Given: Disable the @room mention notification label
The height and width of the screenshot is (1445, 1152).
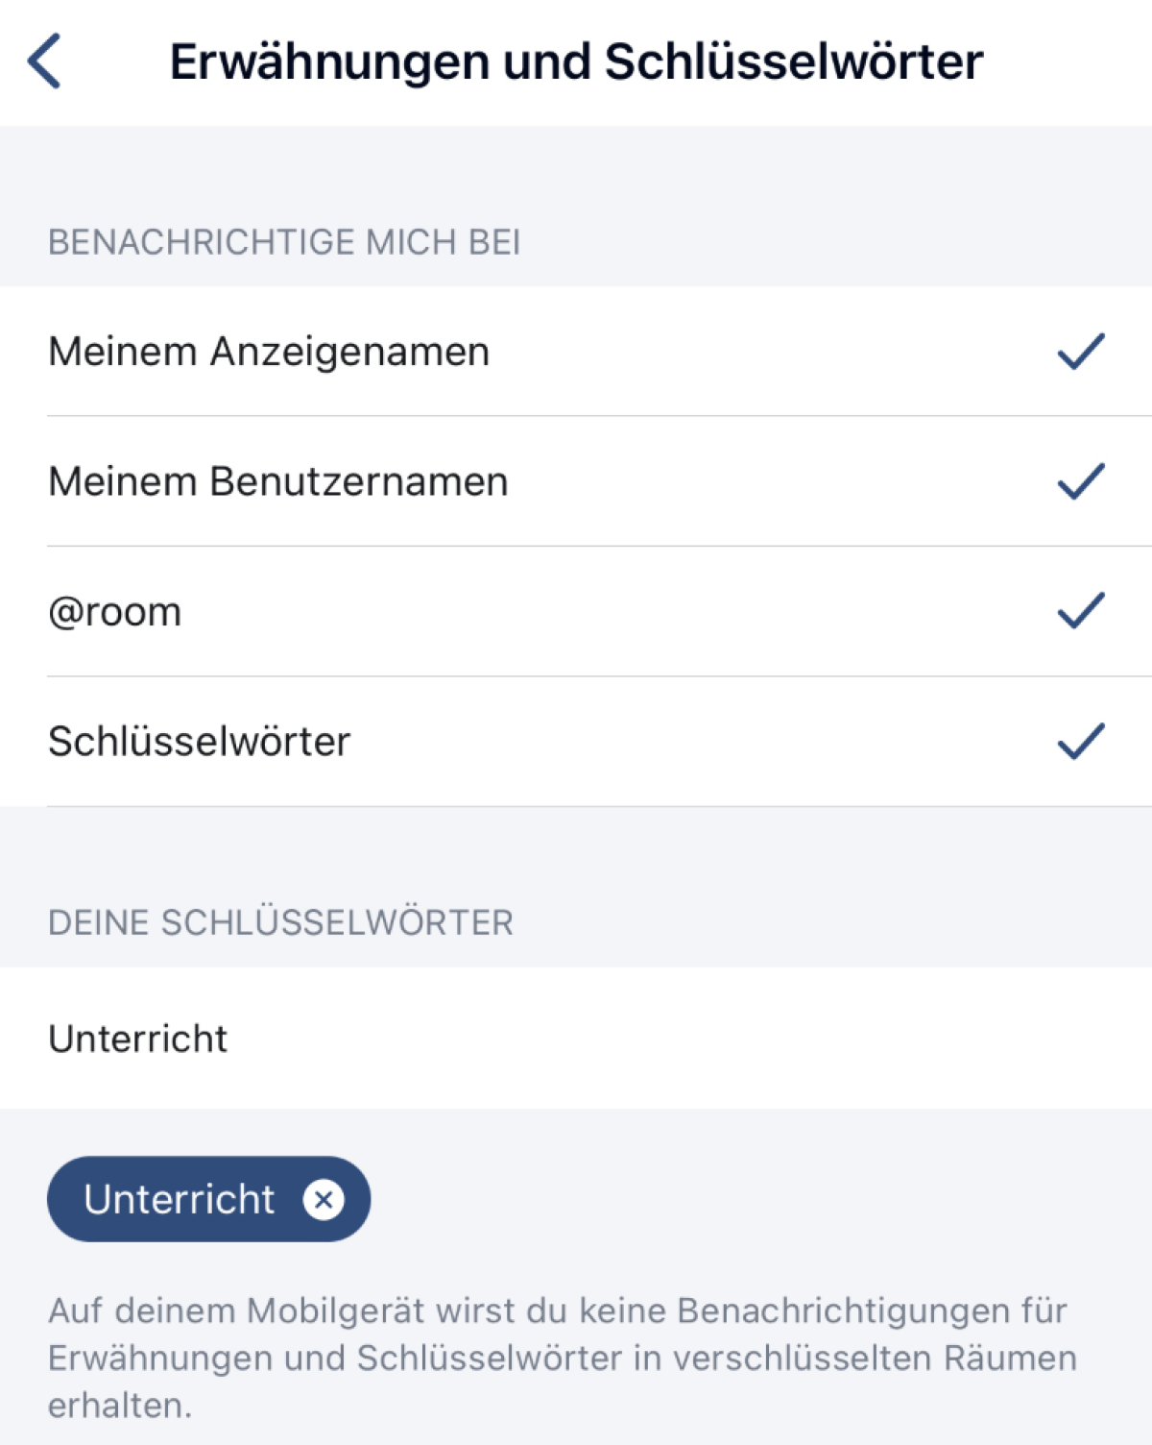Looking at the screenshot, I should [x=115, y=612].
